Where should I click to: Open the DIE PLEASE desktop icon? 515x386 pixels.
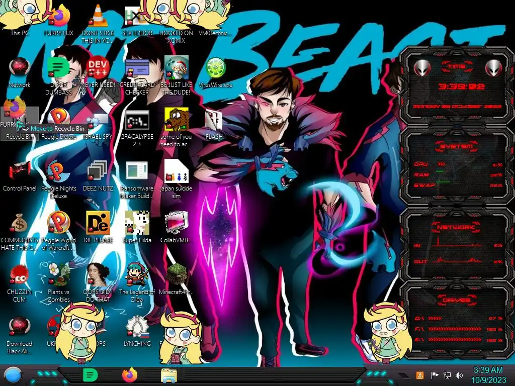pos(98,223)
